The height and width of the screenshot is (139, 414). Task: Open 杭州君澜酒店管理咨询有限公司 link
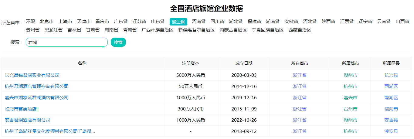point(37,86)
